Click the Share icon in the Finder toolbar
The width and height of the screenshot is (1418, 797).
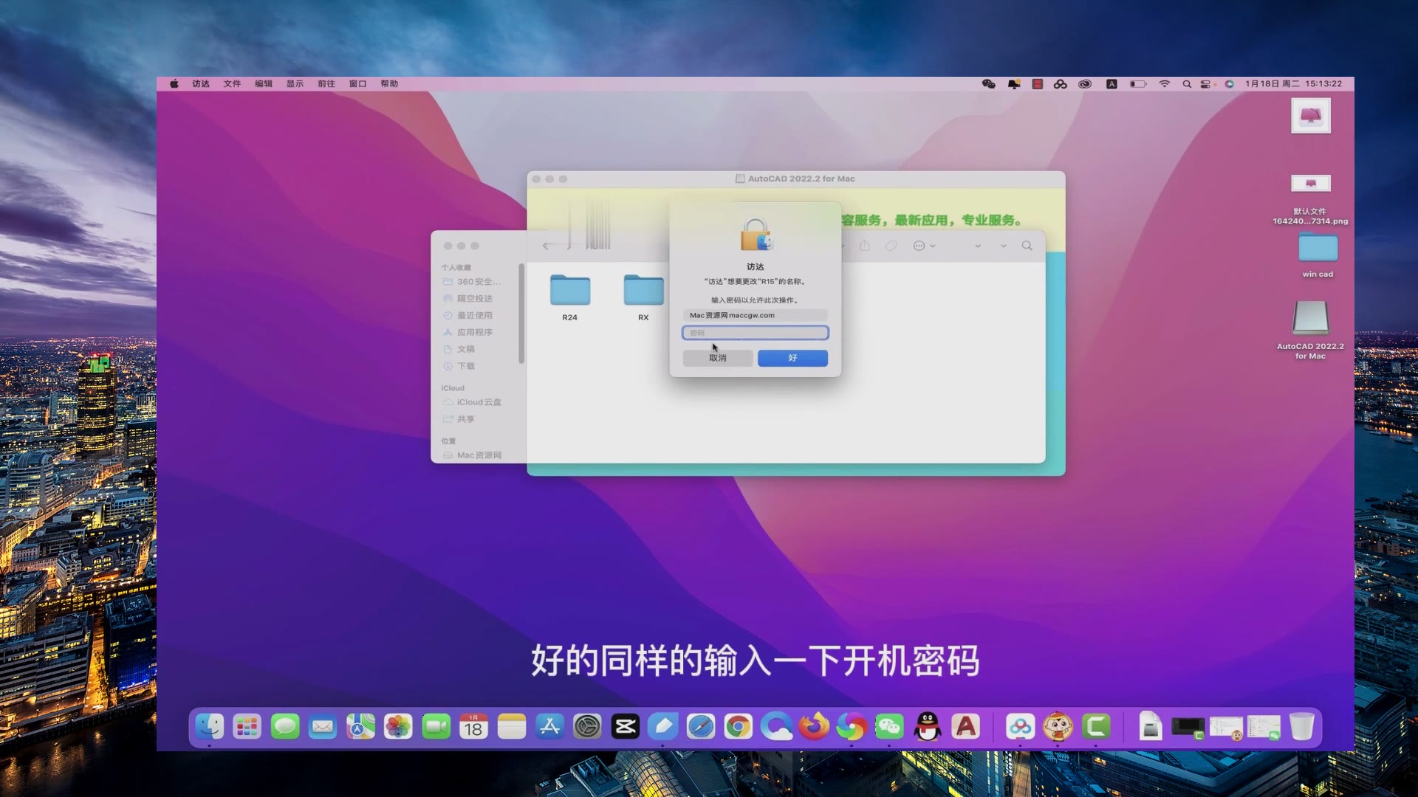[865, 245]
